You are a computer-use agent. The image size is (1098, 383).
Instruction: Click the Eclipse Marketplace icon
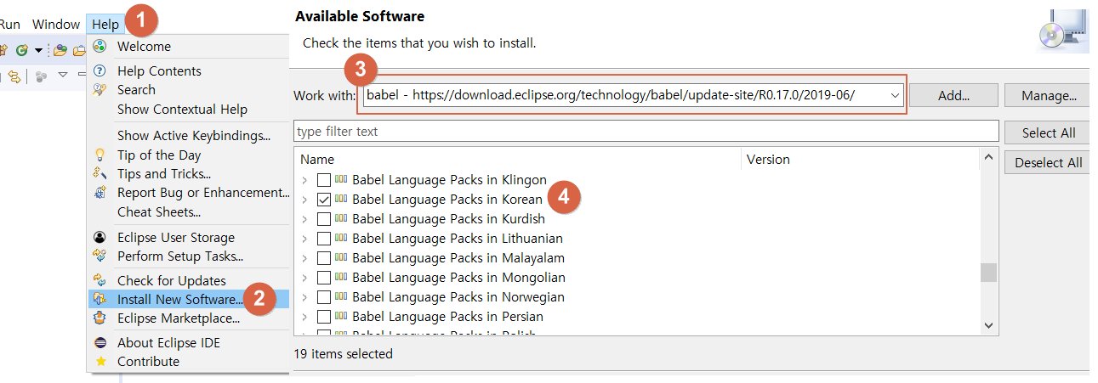[100, 318]
